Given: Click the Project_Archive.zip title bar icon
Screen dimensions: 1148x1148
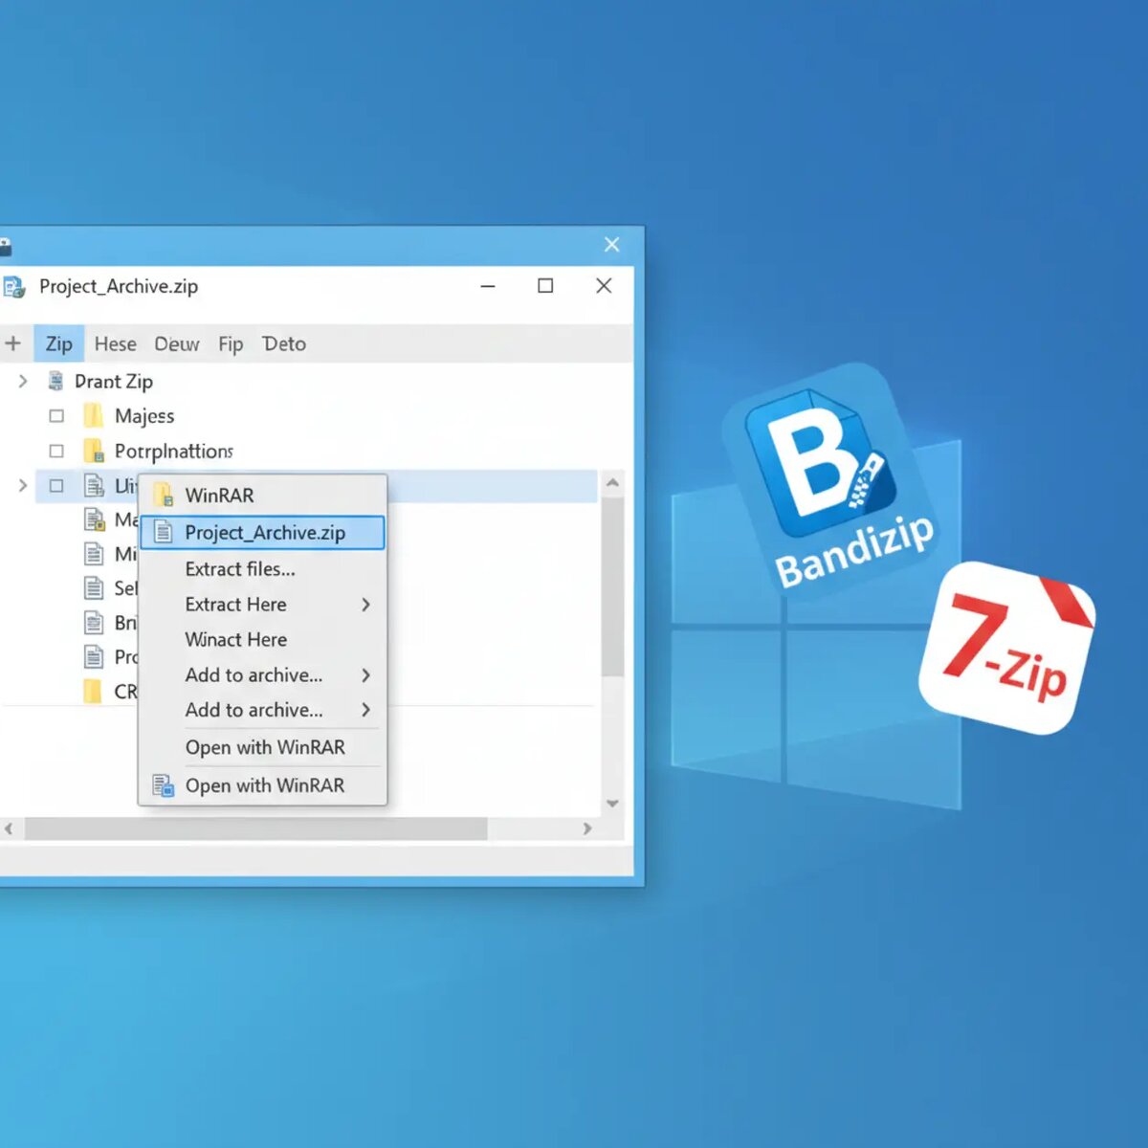Looking at the screenshot, I should tap(13, 287).
